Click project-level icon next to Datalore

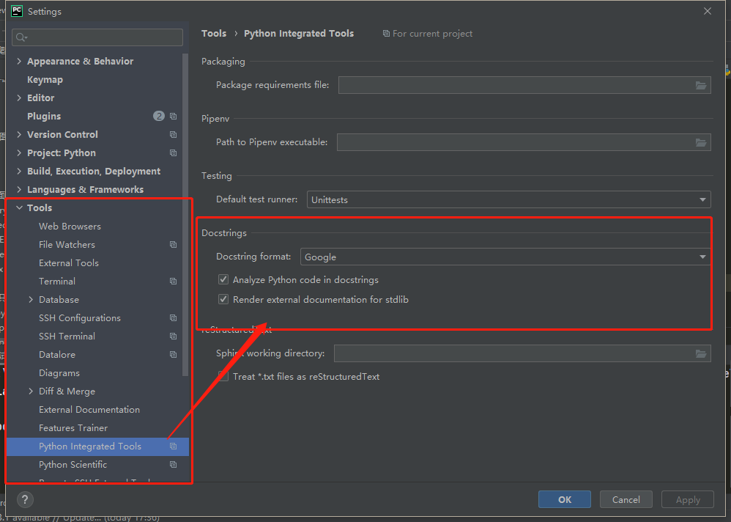173,355
